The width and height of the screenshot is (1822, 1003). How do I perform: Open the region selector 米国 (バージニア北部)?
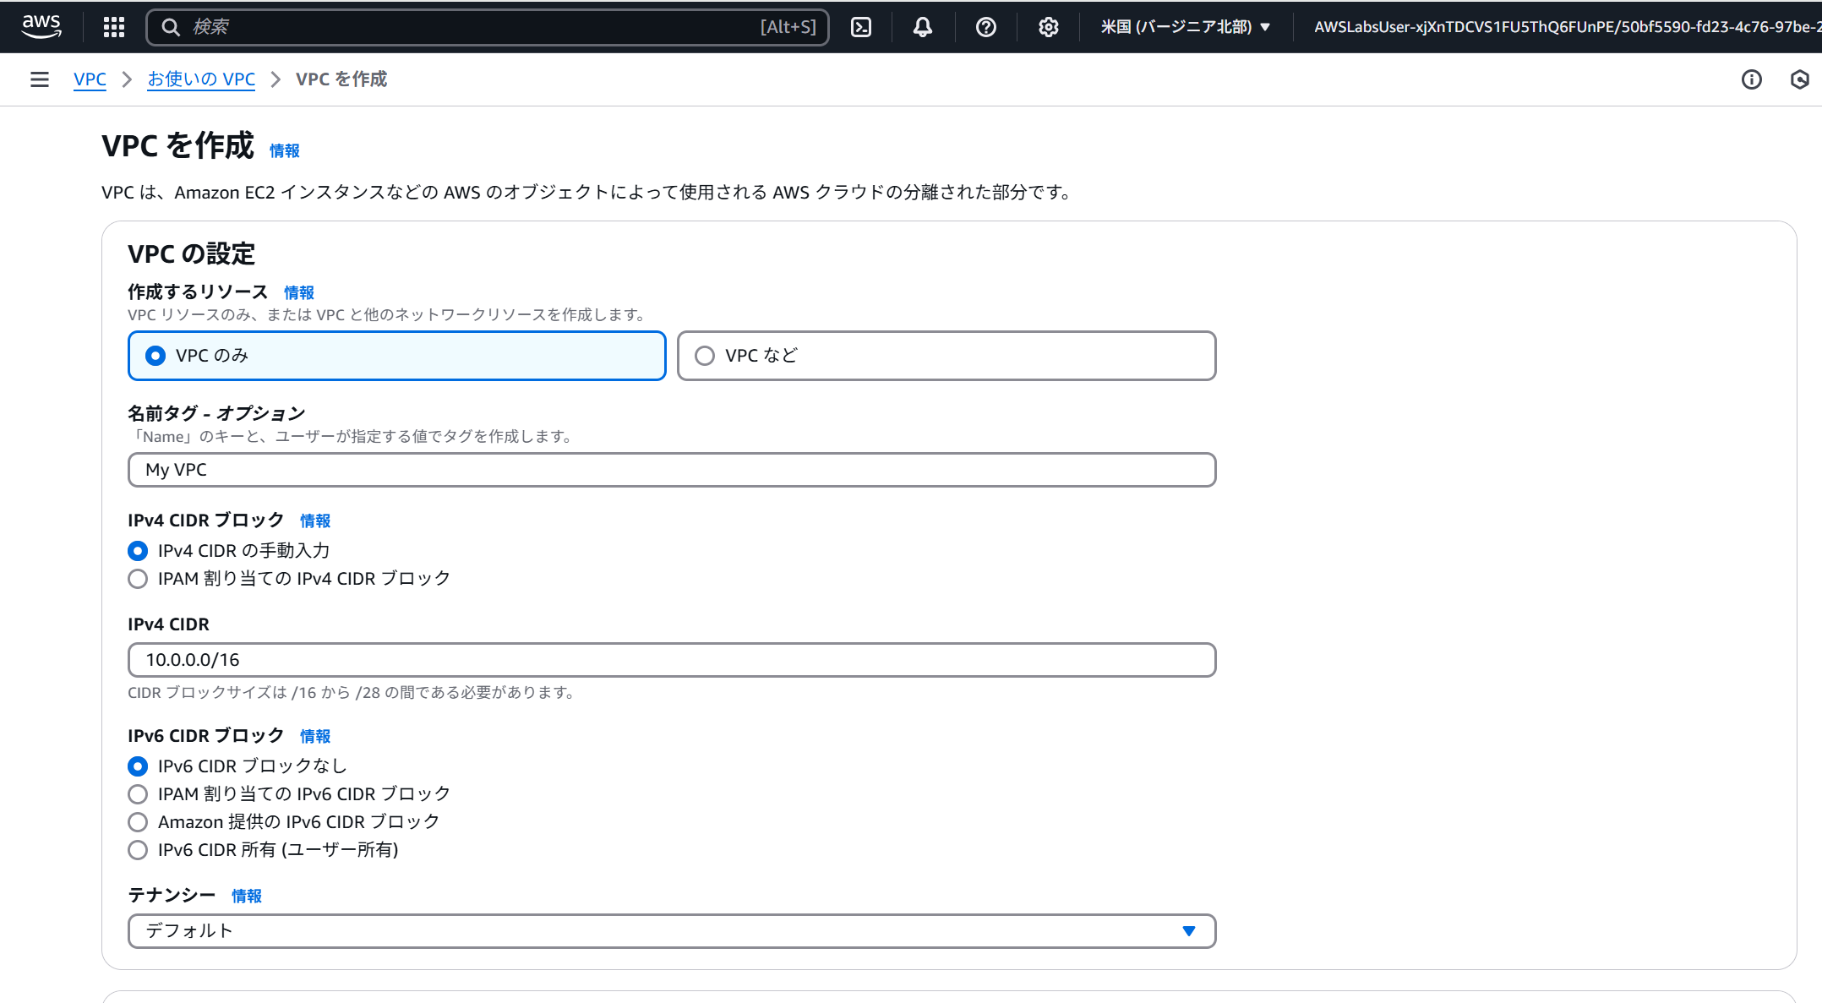1185,27
